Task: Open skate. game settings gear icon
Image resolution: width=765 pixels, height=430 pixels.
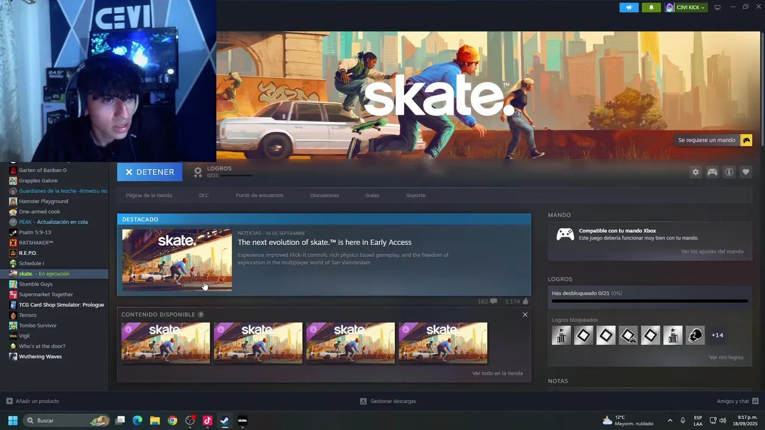Action: [695, 172]
